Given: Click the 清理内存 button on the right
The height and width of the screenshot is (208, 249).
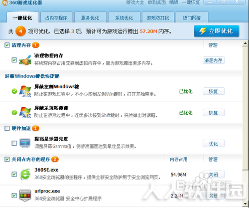Looking at the screenshot, I should point(214,60).
